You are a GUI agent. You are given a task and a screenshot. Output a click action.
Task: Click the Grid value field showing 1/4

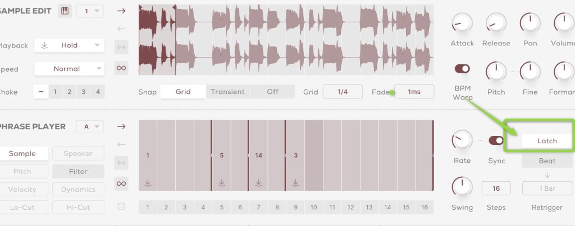343,92
